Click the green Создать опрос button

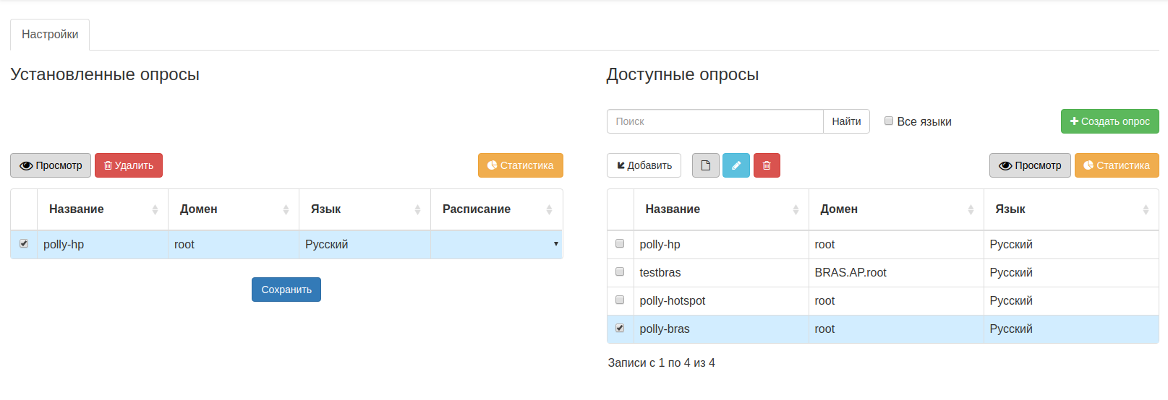pos(1109,121)
